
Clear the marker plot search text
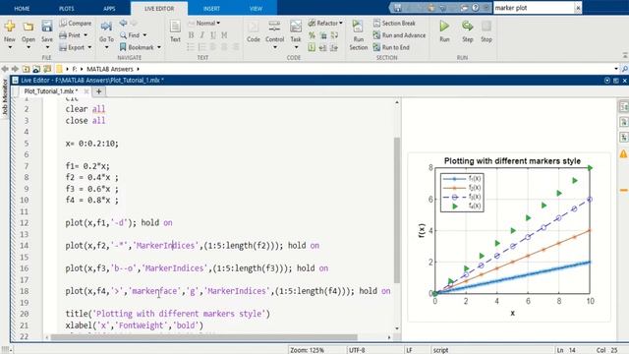[x=578, y=8]
